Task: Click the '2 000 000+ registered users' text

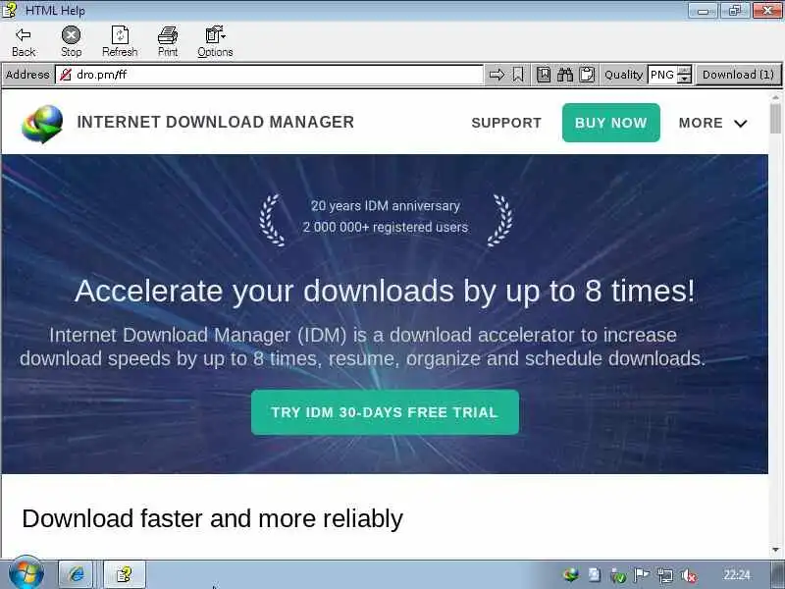Action: [x=386, y=228]
